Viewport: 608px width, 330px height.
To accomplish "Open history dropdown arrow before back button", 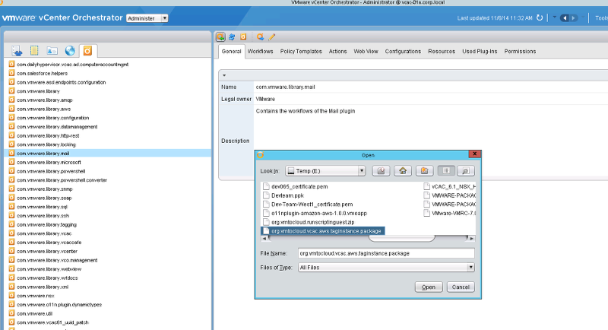I will [x=555, y=17].
